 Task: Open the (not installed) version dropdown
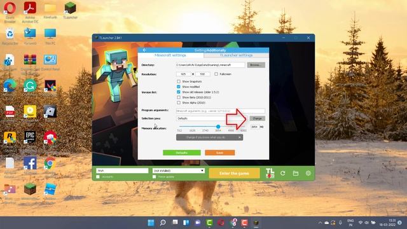179,170
